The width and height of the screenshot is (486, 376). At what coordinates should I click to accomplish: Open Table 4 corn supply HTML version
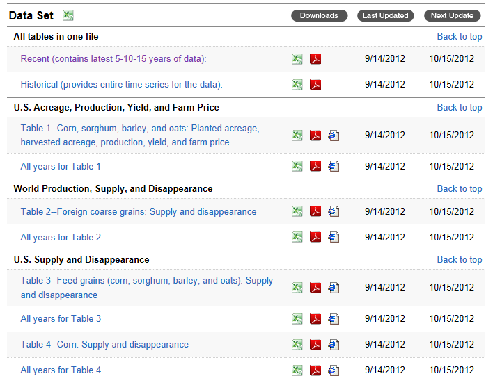point(334,345)
